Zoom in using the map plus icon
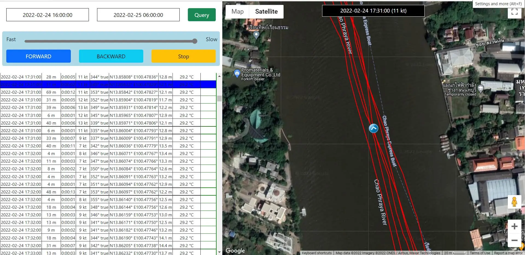 515,226
